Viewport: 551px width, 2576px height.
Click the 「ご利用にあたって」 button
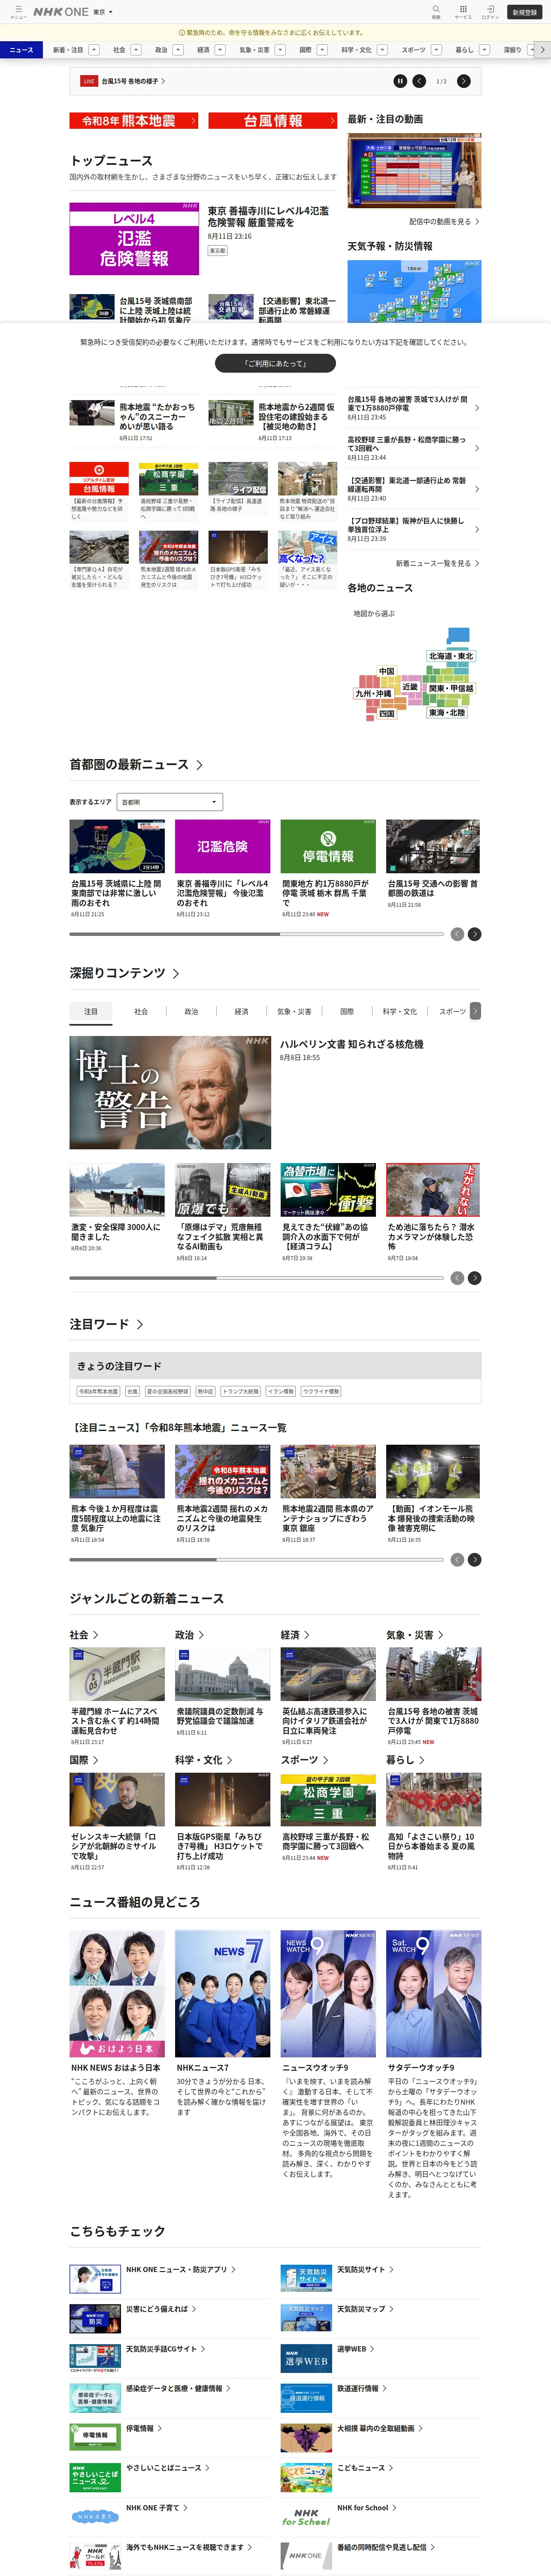point(275,363)
